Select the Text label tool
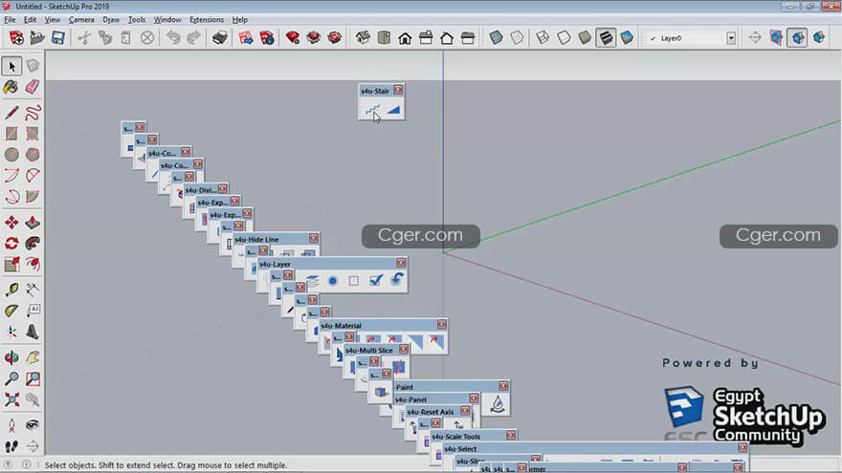The height and width of the screenshot is (473, 842). (x=33, y=311)
